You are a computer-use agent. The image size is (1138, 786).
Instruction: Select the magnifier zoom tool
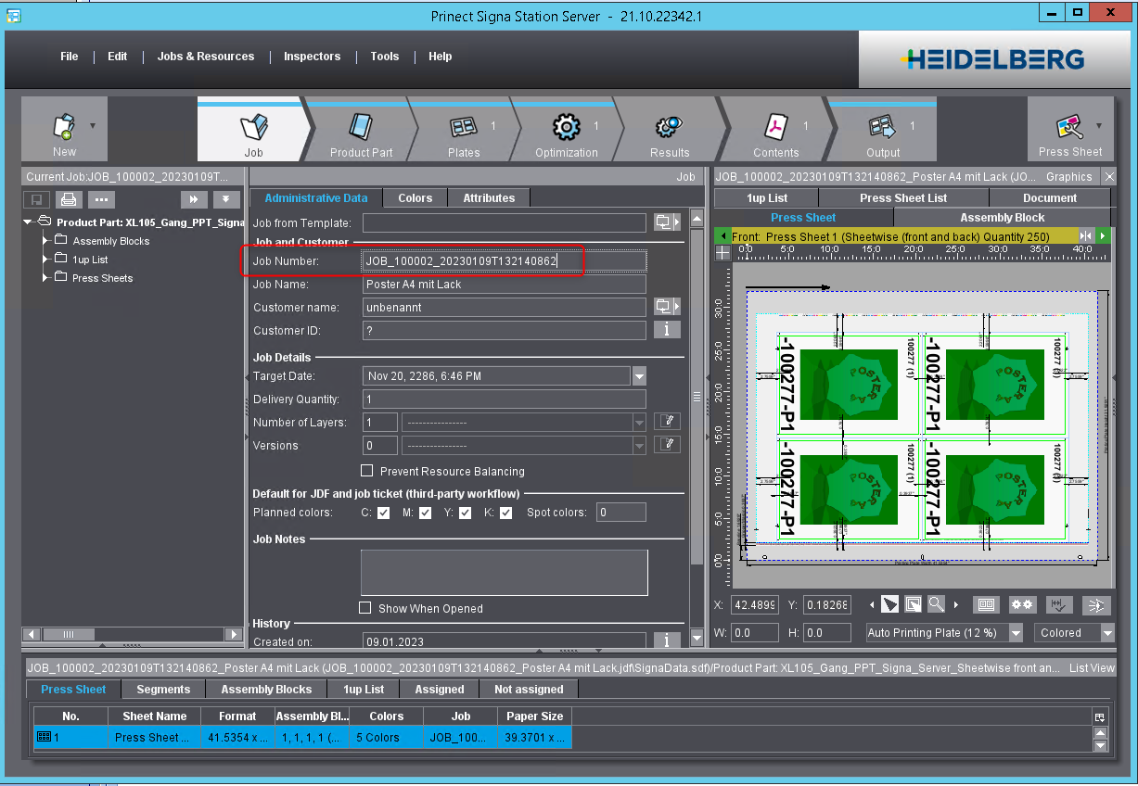936,605
